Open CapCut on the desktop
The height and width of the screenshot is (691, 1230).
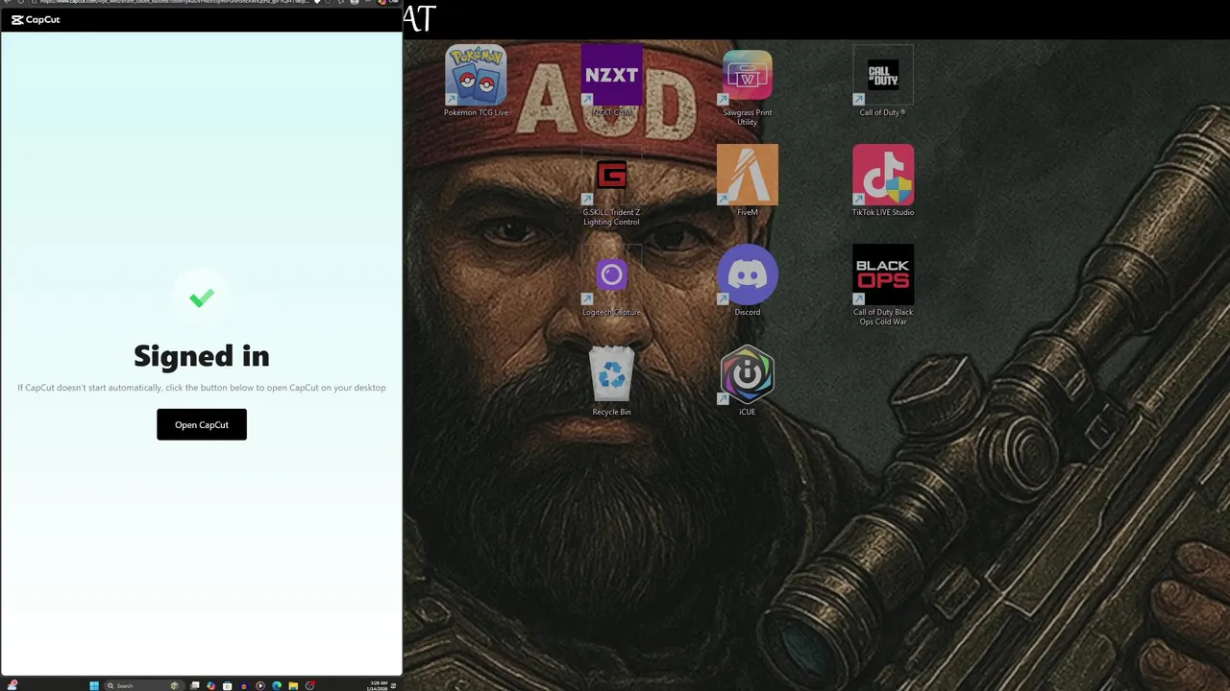tap(202, 424)
